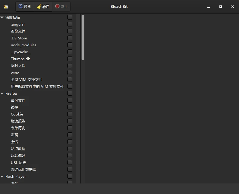Select the 整理优化数据库 row label
The image size is (239, 194).
pos(23,169)
